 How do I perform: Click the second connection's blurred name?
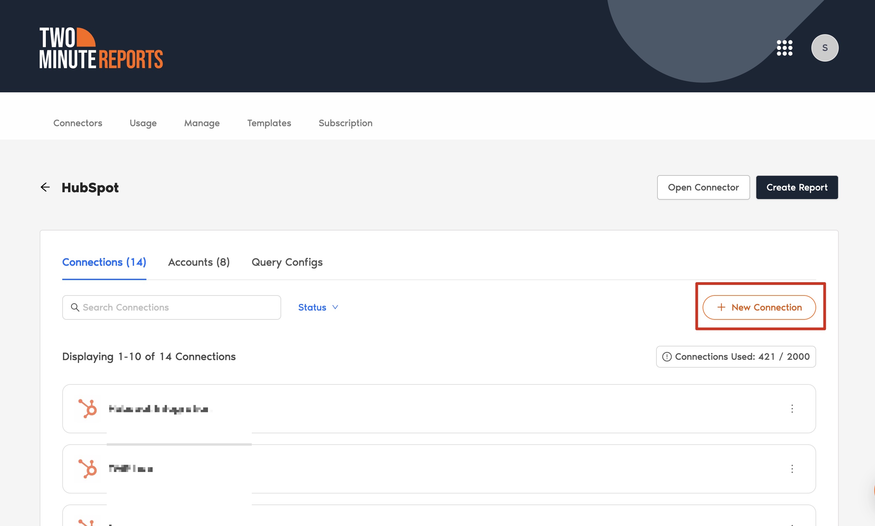click(131, 469)
